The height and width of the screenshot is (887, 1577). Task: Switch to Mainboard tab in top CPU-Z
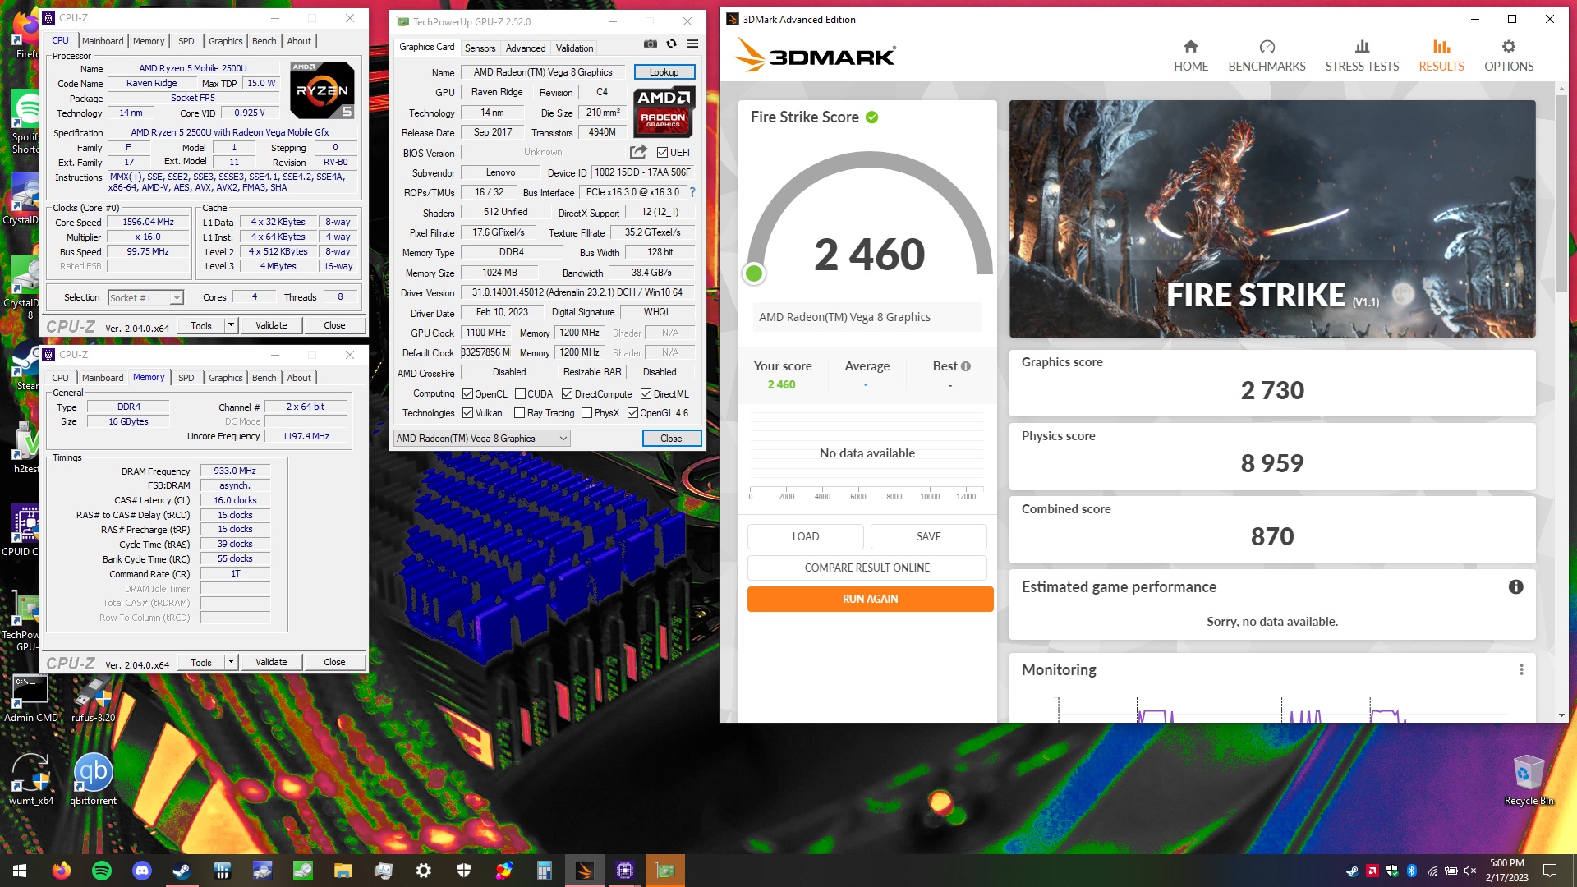pos(103,41)
